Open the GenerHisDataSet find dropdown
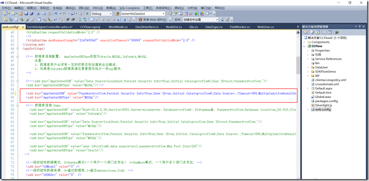The image size is (369, 181). (164, 14)
